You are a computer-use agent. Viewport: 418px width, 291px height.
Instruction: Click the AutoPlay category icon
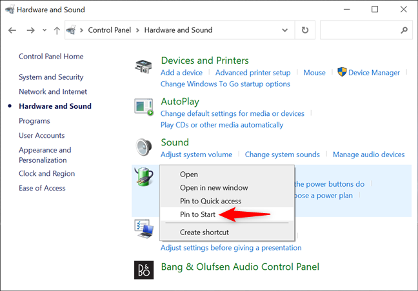[144, 107]
